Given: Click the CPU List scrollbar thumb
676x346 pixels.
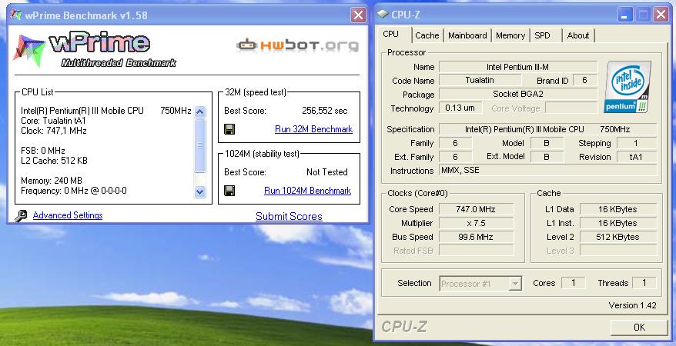Looking at the screenshot, I should pyautogui.click(x=199, y=145).
